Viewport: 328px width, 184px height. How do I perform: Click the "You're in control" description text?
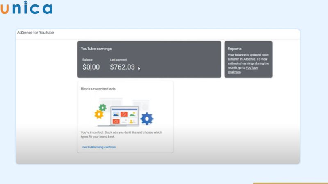(121, 135)
